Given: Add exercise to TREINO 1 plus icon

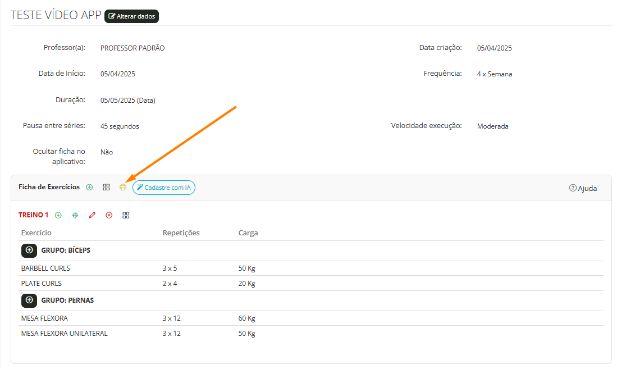Looking at the screenshot, I should (58, 215).
